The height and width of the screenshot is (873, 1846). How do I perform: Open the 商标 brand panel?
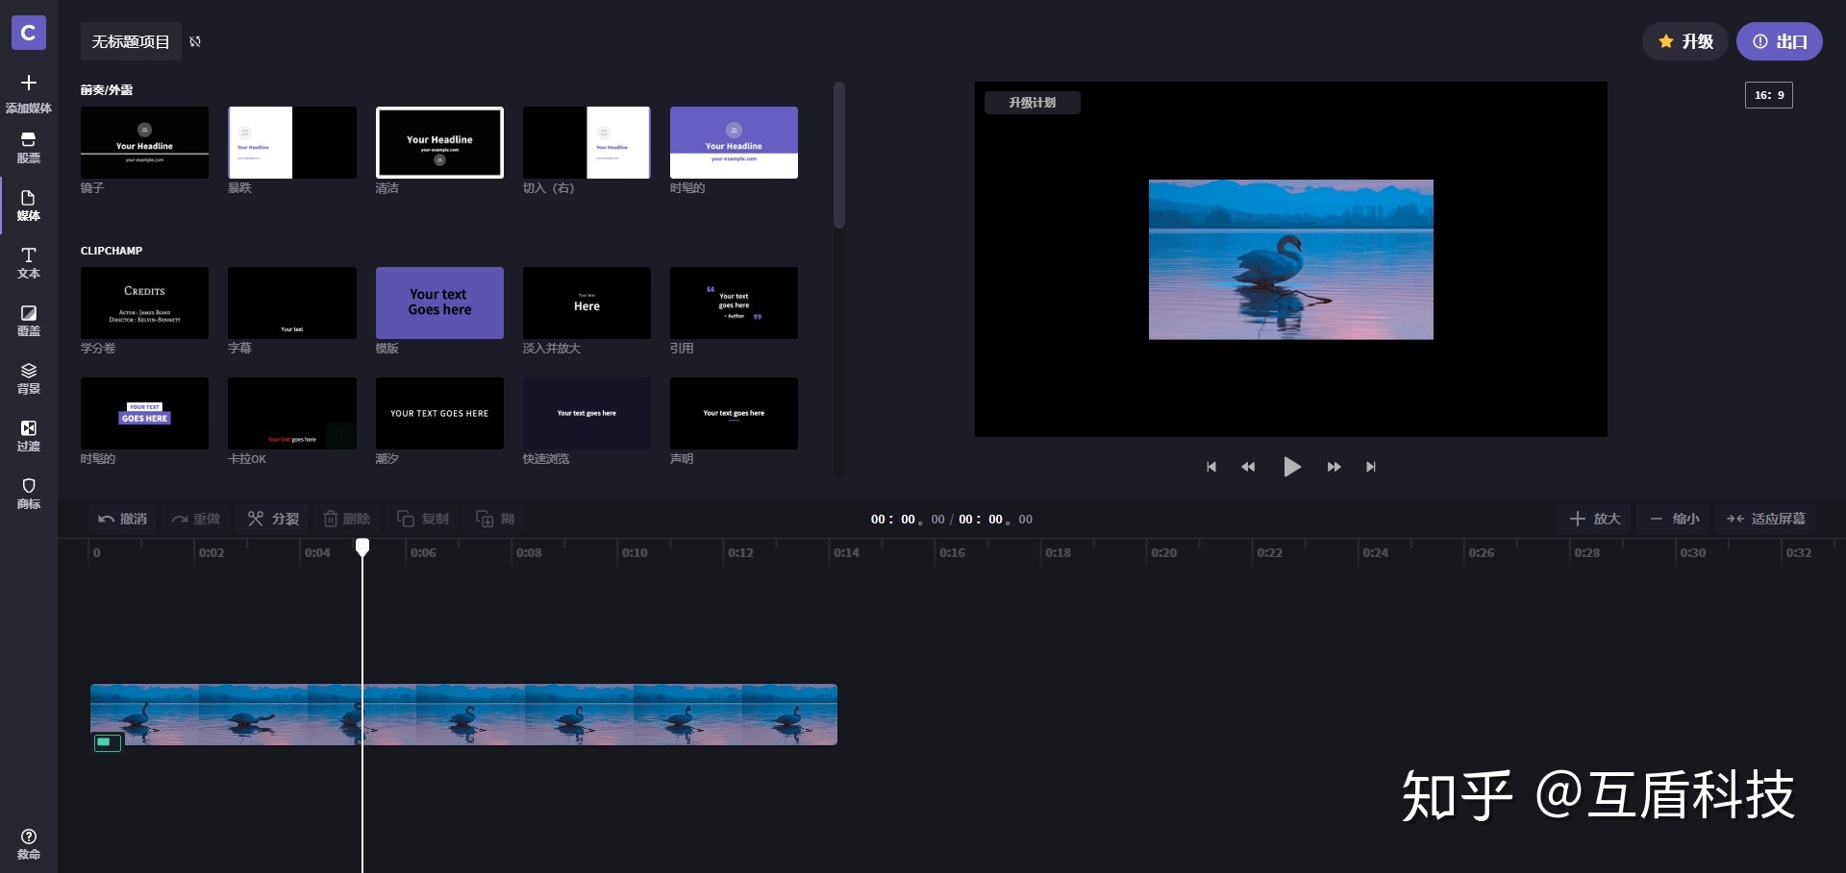tap(29, 493)
